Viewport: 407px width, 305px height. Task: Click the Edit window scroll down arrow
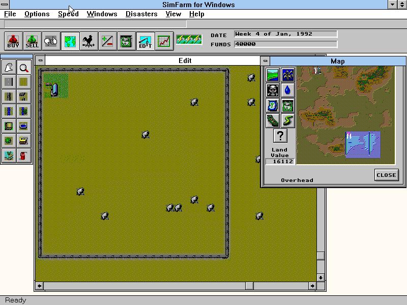pos(321,278)
